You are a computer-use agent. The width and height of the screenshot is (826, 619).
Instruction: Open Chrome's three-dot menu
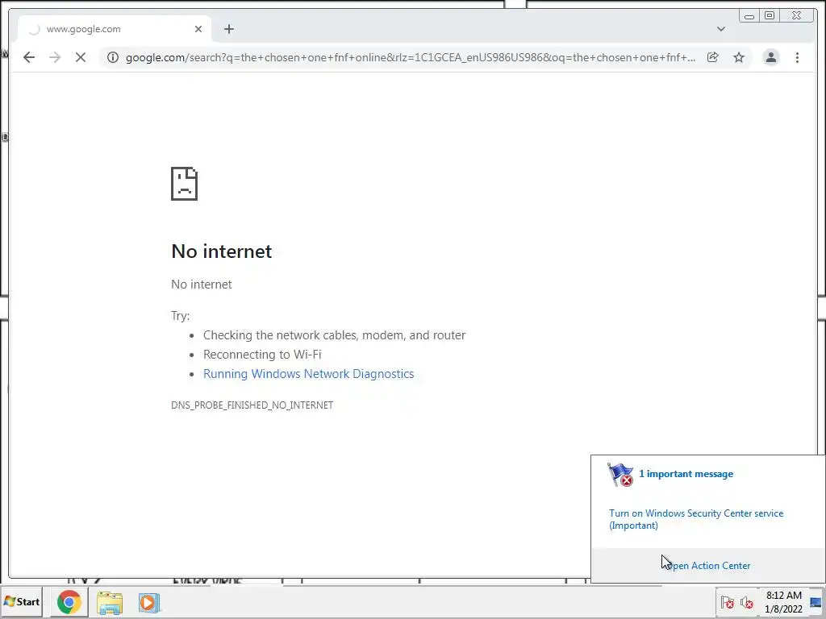[797, 57]
